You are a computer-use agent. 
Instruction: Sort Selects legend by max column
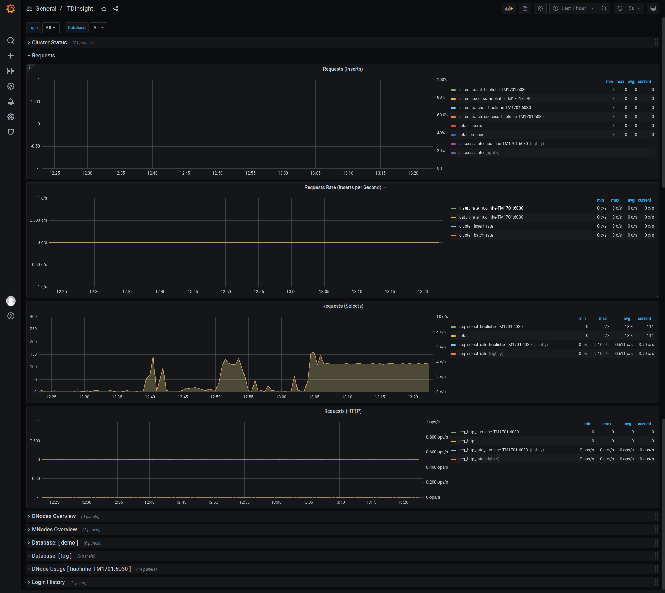[602, 319]
